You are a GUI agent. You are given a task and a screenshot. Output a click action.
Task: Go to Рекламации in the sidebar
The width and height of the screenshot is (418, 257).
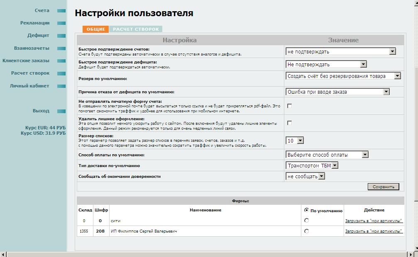(x=35, y=23)
